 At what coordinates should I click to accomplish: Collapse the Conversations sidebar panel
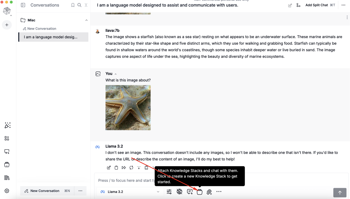(23, 5)
